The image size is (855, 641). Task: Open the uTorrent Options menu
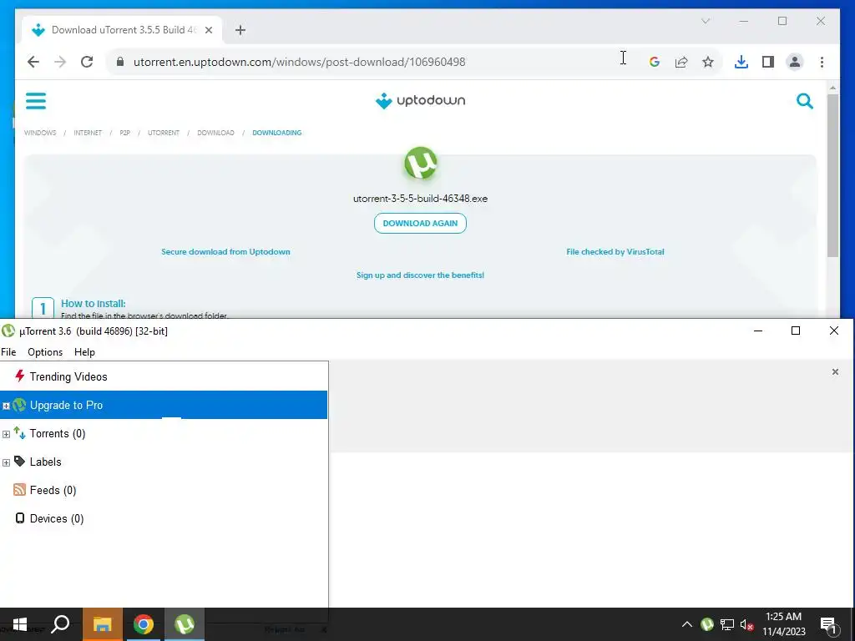[45, 352]
